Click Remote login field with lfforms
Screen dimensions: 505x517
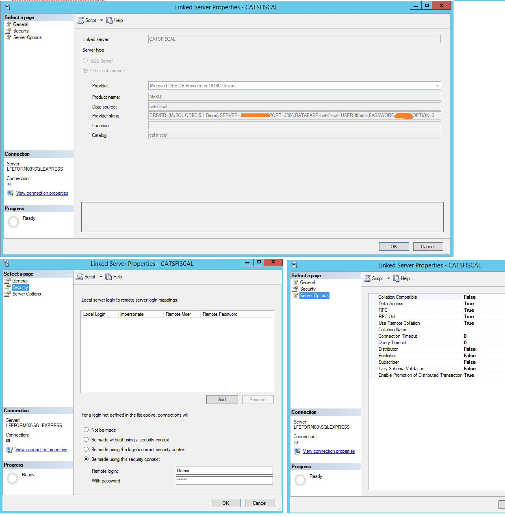pyautogui.click(x=224, y=471)
